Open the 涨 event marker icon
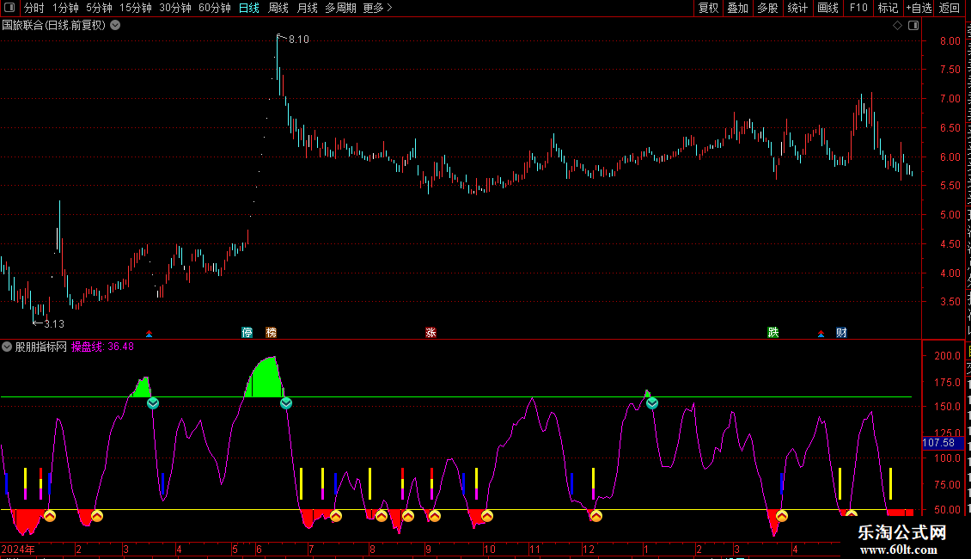 tap(431, 333)
